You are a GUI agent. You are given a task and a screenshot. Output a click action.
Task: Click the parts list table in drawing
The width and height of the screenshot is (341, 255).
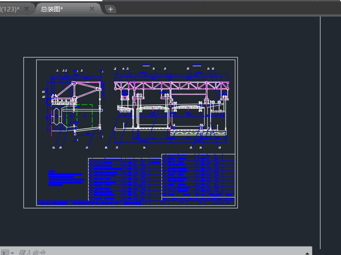[162, 177]
